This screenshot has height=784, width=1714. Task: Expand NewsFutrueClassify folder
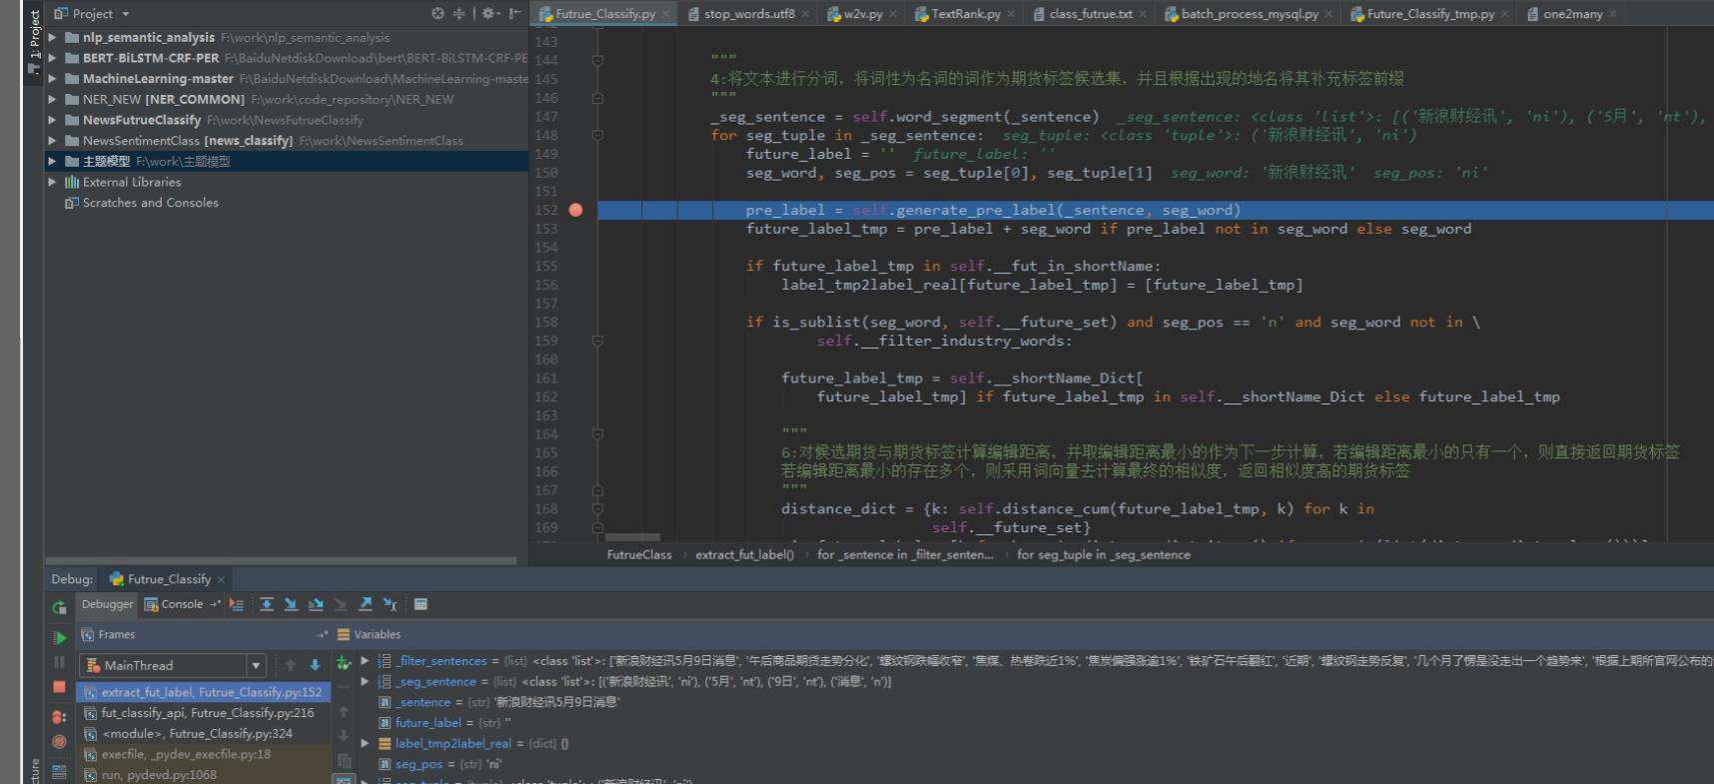(52, 120)
